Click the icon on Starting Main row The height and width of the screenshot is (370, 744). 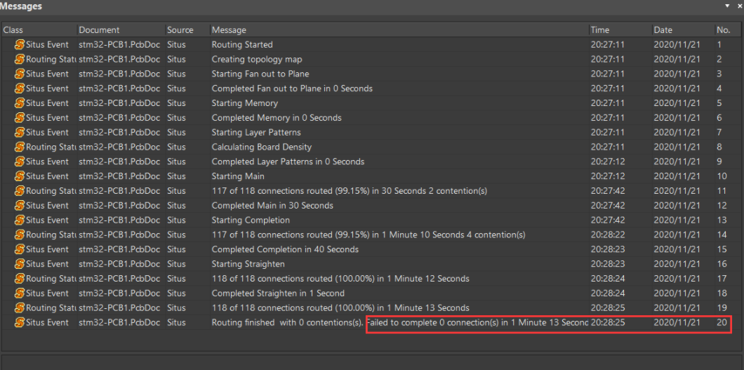tap(20, 176)
